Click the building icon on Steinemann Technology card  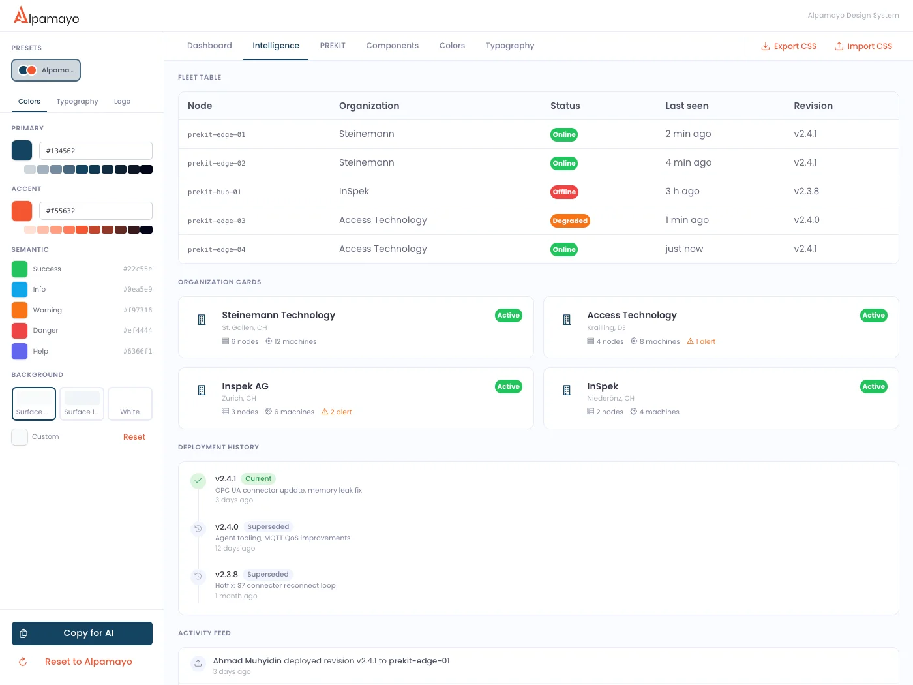[202, 320]
